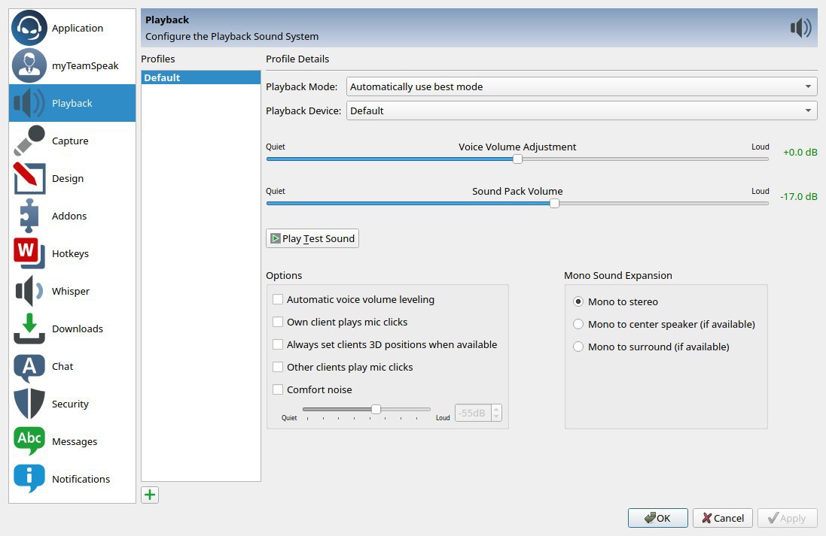Open Addons via the puzzle piece icon

[x=29, y=216]
